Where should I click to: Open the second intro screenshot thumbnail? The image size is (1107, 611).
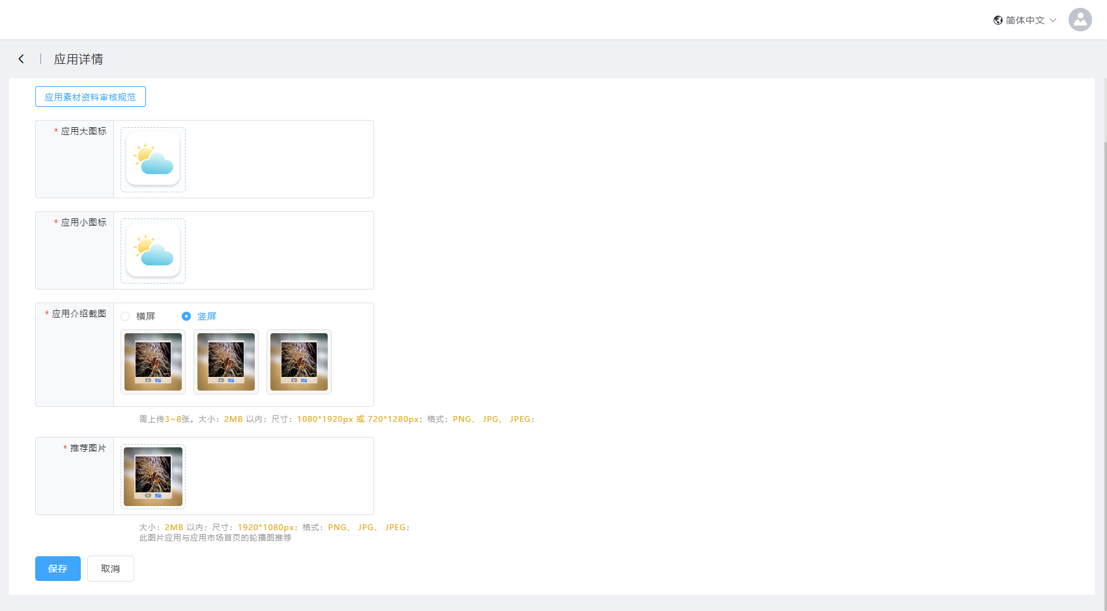coord(226,362)
